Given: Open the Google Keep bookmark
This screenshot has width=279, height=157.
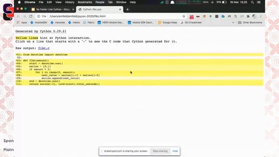Looking at the screenshot, I should coord(167,22).
